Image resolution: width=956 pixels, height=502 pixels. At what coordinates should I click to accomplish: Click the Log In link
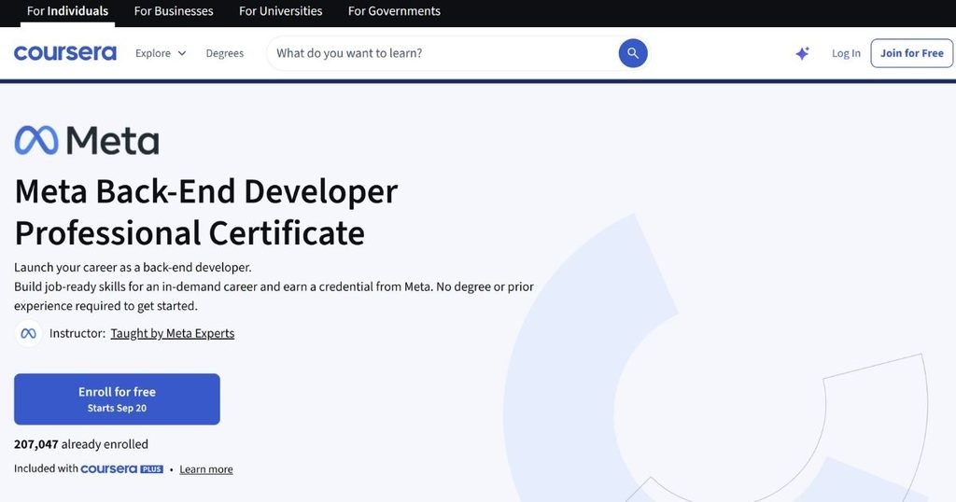tap(846, 53)
